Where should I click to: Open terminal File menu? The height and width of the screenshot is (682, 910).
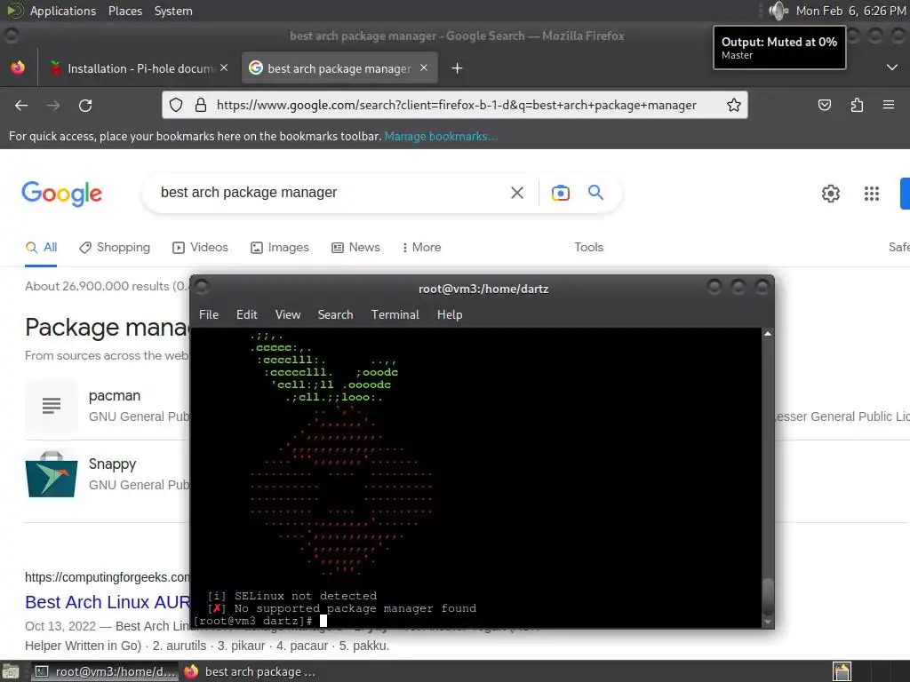coord(209,314)
